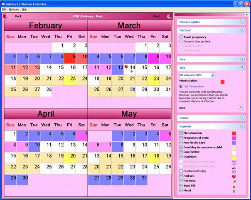Close the side panel with the x
The height and width of the screenshot is (200, 251).
[x=246, y=15]
